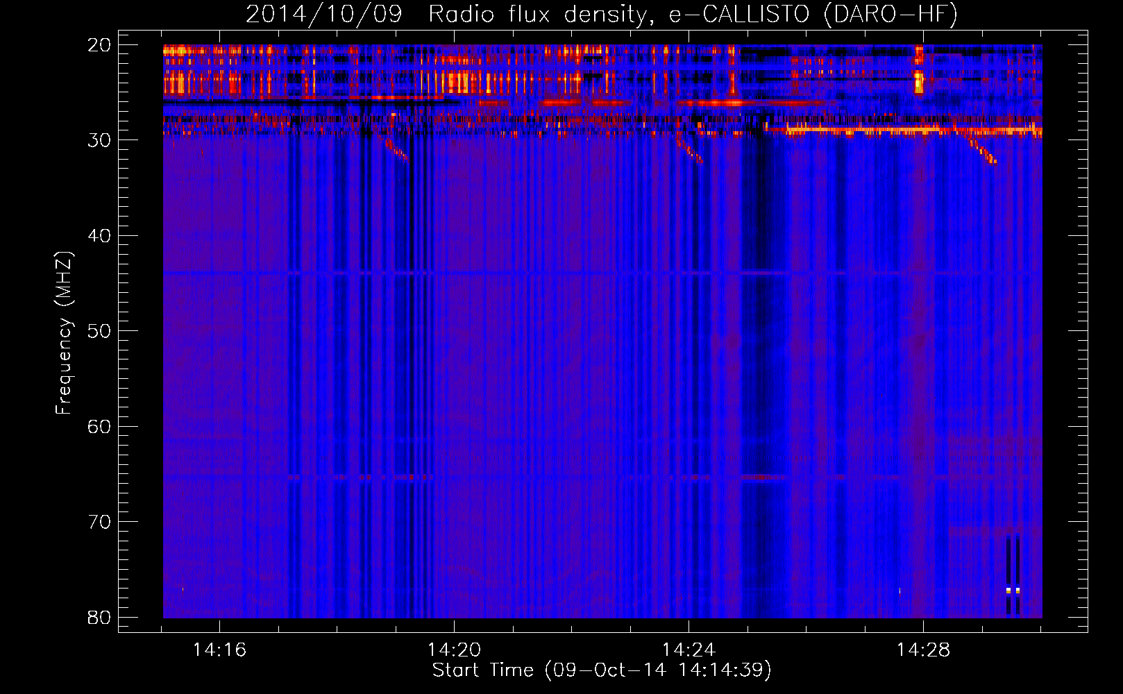Click the drifting burst streak near 14:24
Viewport: 1123px width, 694px height.
(690, 150)
